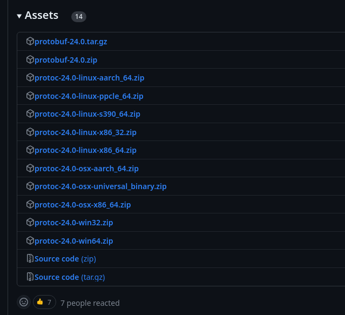Collapse the Assets section triangle
The image size is (345, 315).
(19, 16)
